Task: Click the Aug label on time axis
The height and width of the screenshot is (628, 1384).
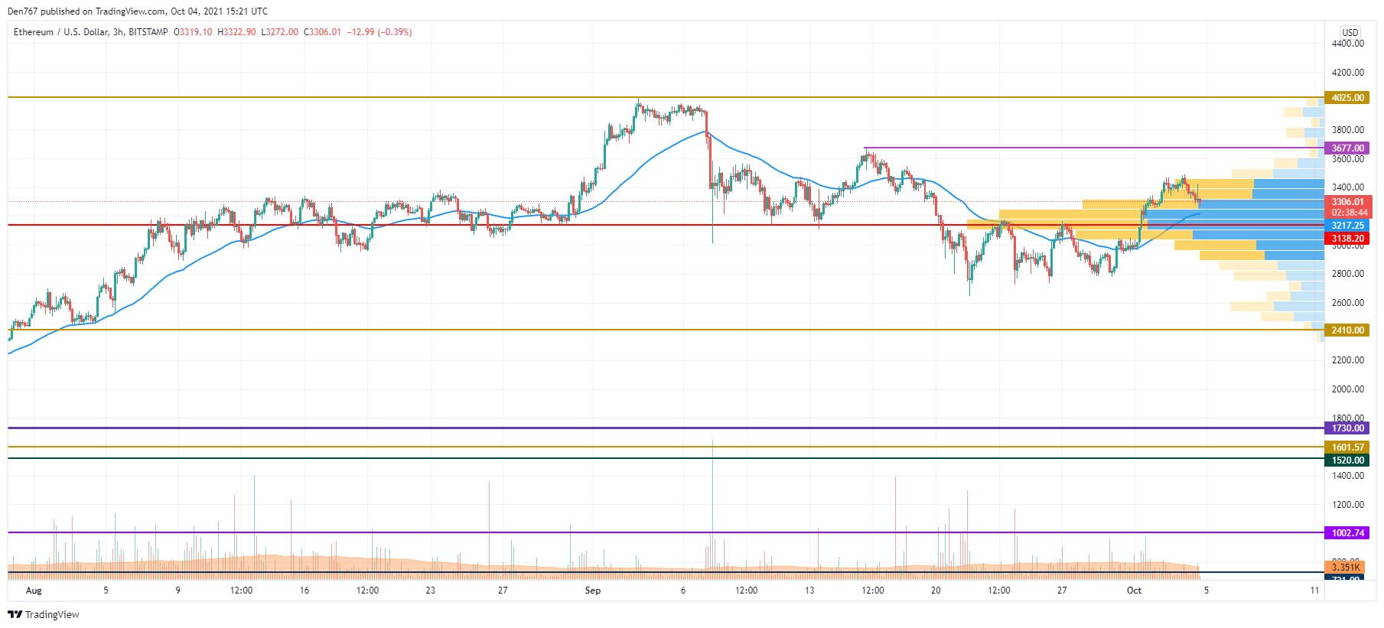Action: point(34,591)
